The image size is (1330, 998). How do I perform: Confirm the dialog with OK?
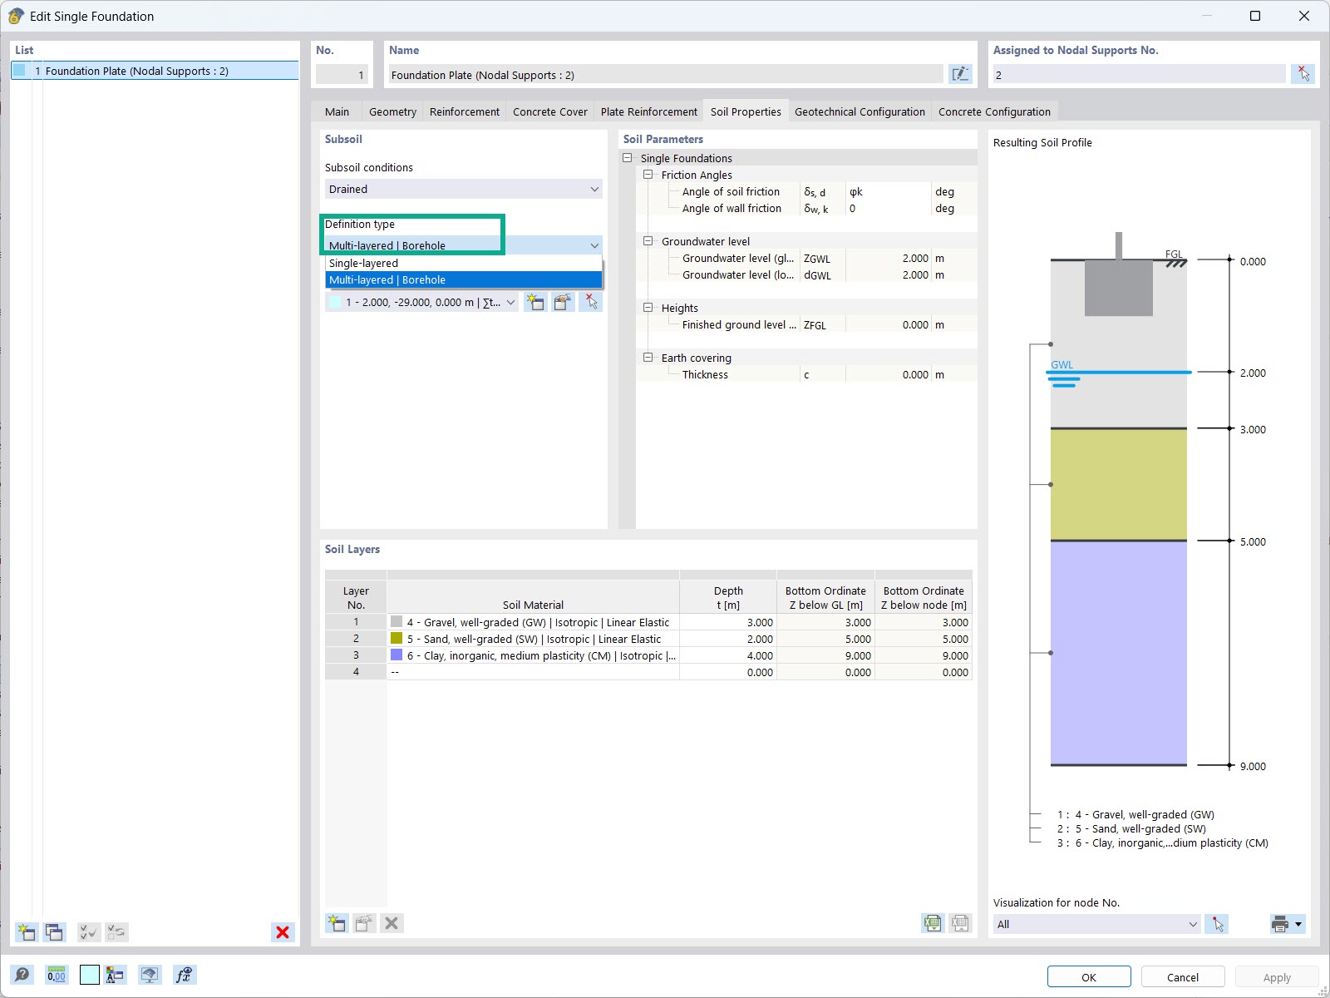[x=1089, y=977]
